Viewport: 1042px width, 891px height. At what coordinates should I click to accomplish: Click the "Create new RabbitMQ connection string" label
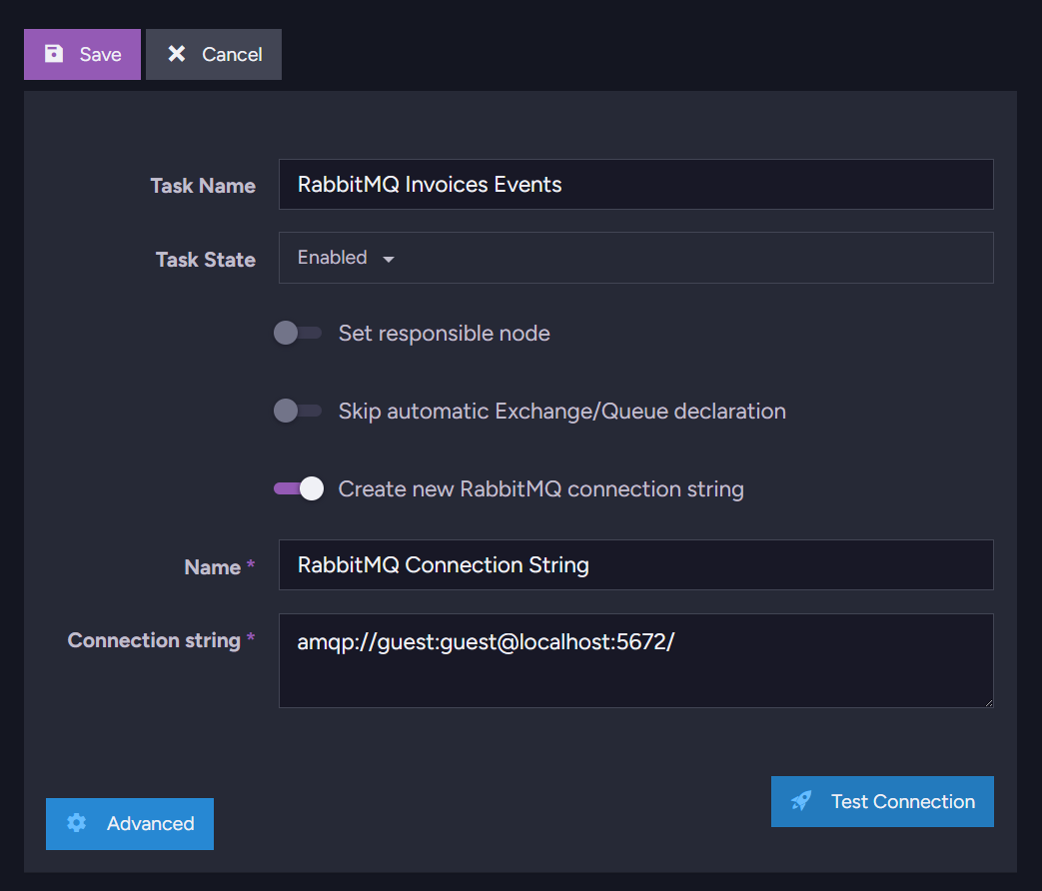540,488
